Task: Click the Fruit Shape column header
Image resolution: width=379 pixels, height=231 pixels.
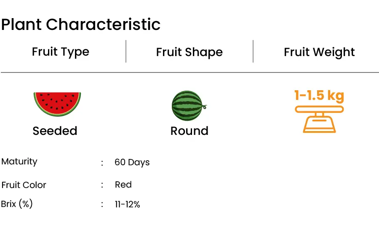Action: click(189, 52)
